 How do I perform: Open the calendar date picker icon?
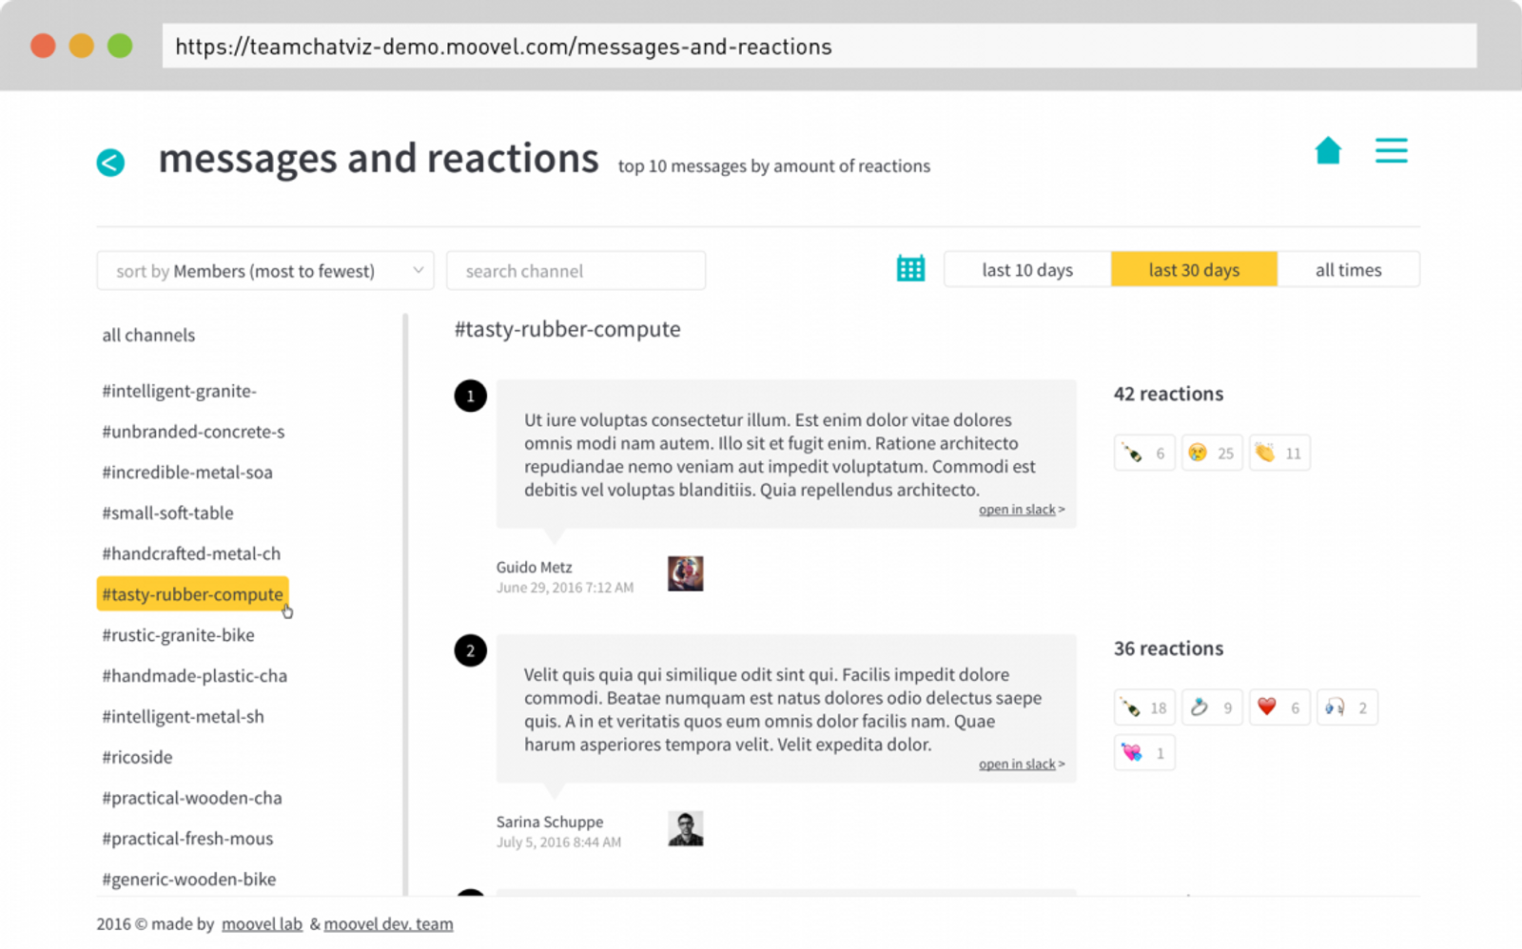point(910,269)
